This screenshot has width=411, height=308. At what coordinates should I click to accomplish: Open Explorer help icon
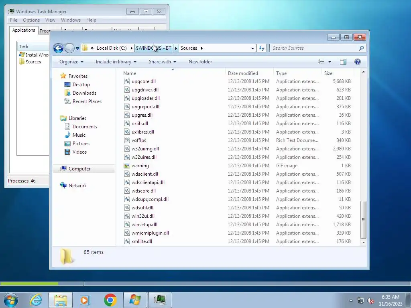point(358,62)
